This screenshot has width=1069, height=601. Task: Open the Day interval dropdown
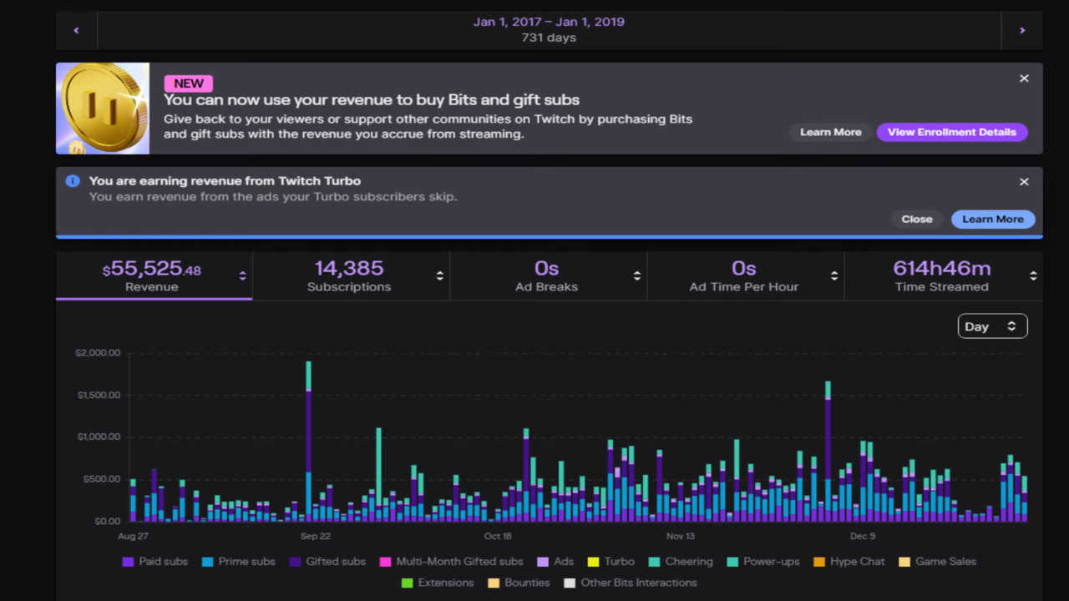(992, 326)
